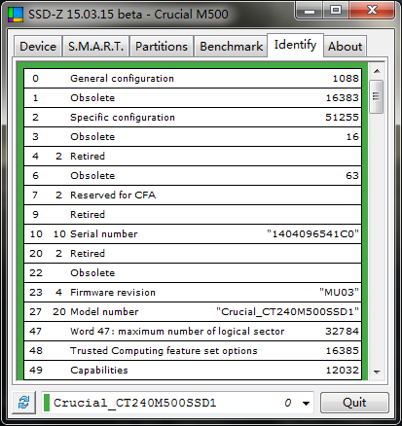Click the Quit button

(354, 403)
